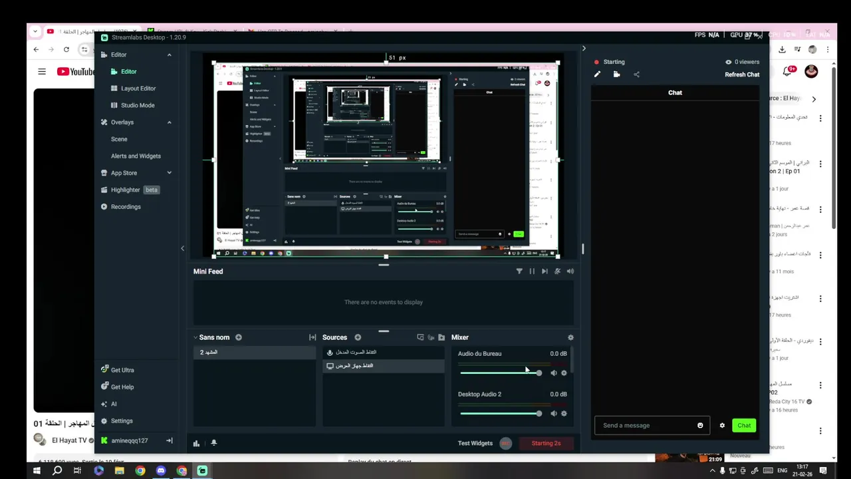Open the dual output icon in Sources header

coord(420,337)
